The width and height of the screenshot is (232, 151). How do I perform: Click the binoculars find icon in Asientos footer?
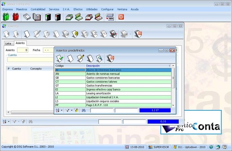(30, 122)
